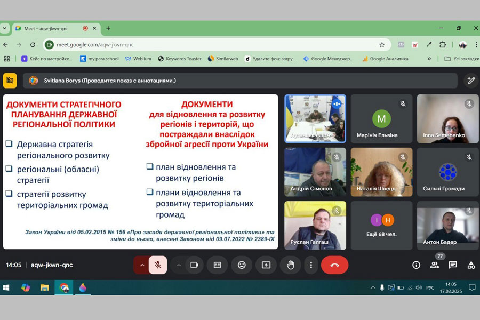Open the Google Менеджер bookmark
Viewport: 480px width, 320px height.
pyautogui.click(x=328, y=59)
